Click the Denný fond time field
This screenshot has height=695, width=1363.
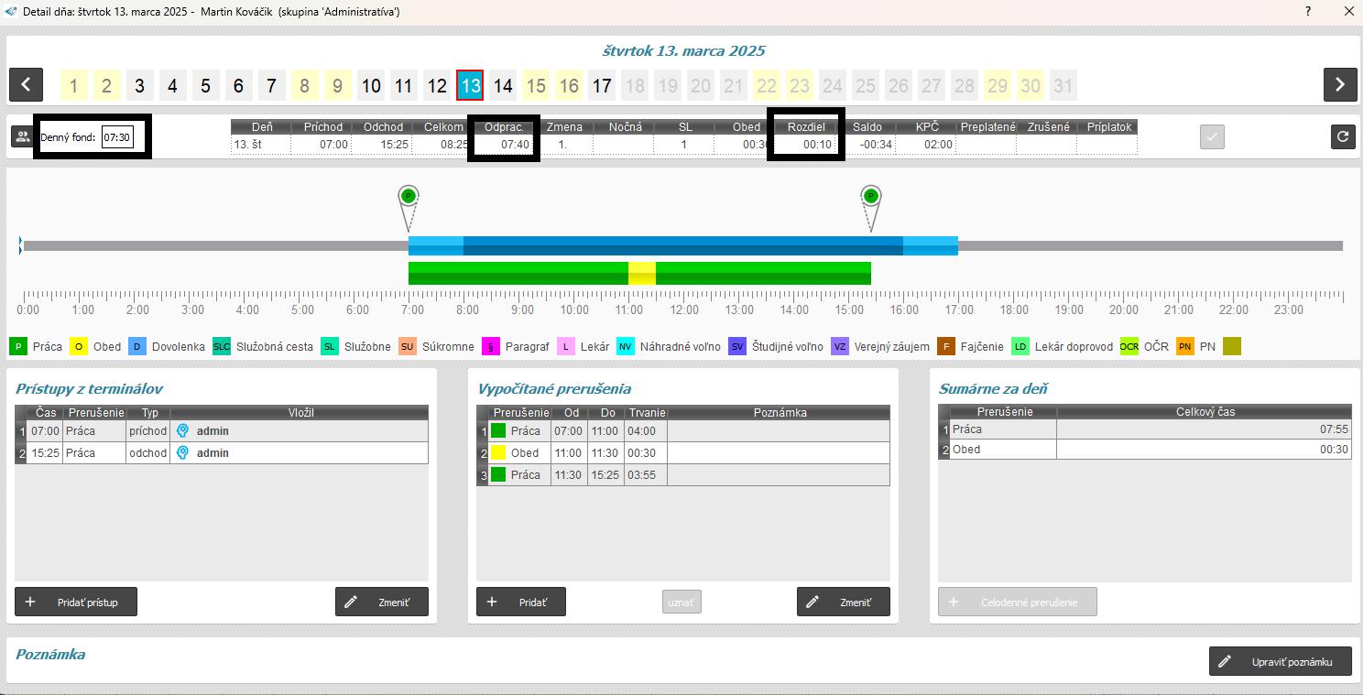point(116,137)
